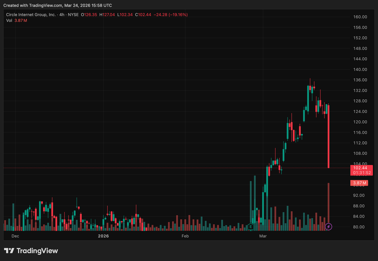Screen dimensions: 378x261
Task: Click the Circle Internet Group, Inc. title
Action: [31, 15]
